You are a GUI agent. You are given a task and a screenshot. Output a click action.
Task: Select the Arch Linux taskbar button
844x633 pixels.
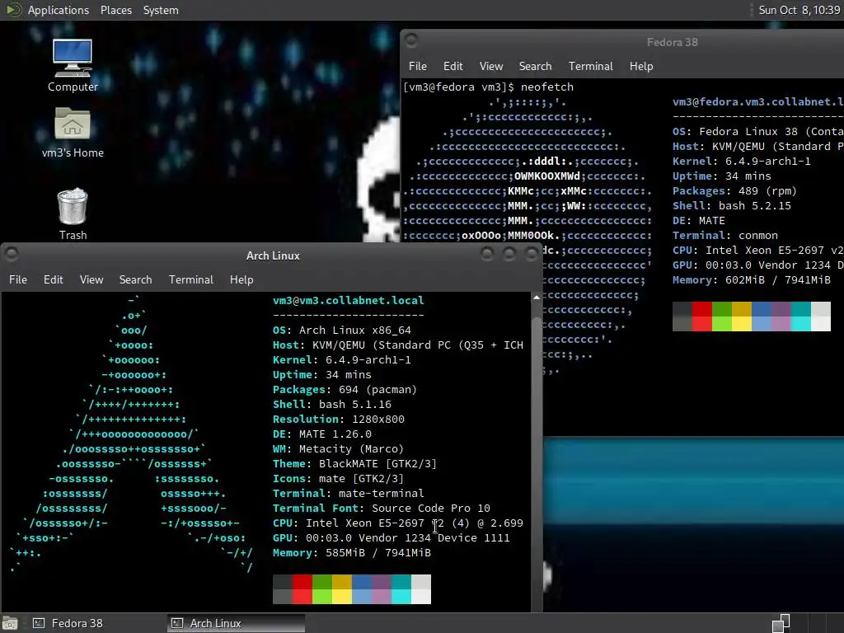(x=236, y=623)
